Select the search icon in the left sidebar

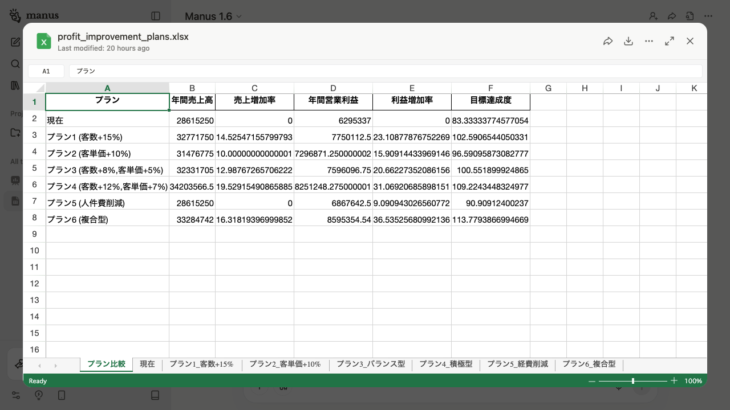point(15,64)
